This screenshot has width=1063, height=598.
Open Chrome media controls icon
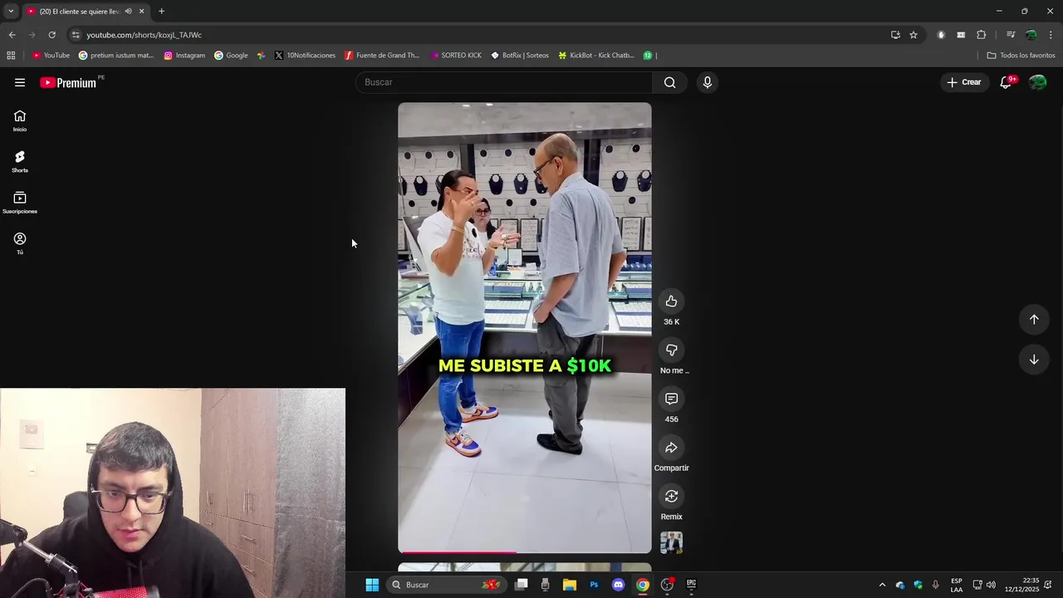(1011, 35)
